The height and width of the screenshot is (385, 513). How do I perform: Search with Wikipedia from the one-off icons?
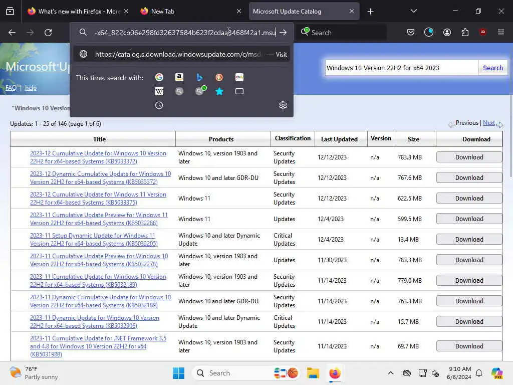(159, 91)
